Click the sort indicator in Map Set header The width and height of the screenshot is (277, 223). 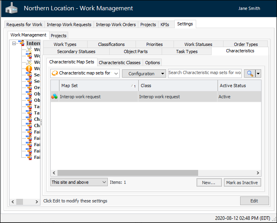tap(133, 86)
